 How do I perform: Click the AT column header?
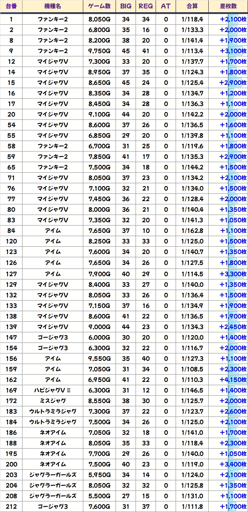(166, 6)
